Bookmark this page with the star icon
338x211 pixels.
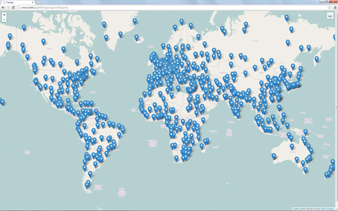[329, 7]
